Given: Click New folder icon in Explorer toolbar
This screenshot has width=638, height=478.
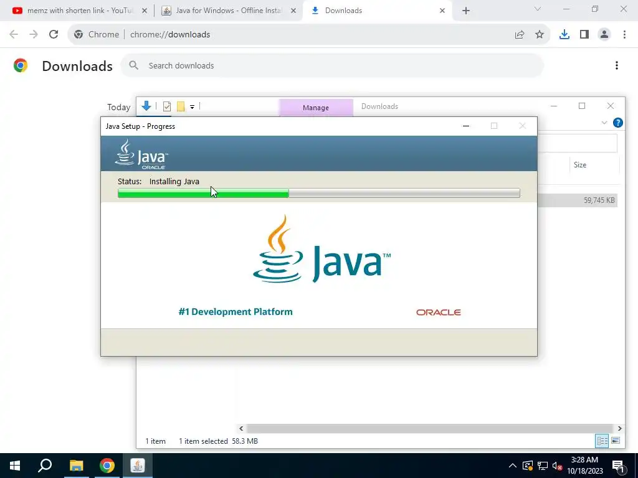Looking at the screenshot, I should pos(181,106).
